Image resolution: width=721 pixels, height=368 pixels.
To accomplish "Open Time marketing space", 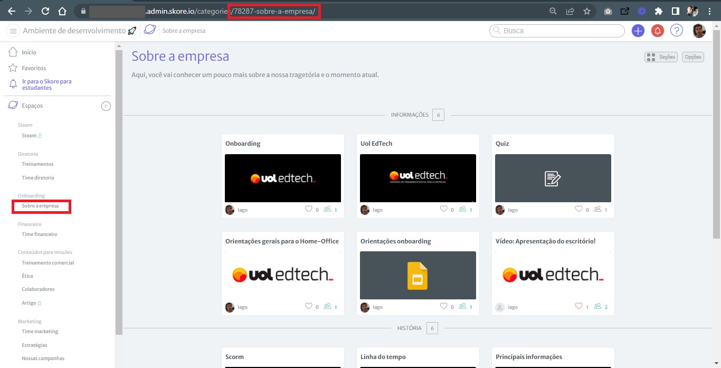I will point(40,332).
